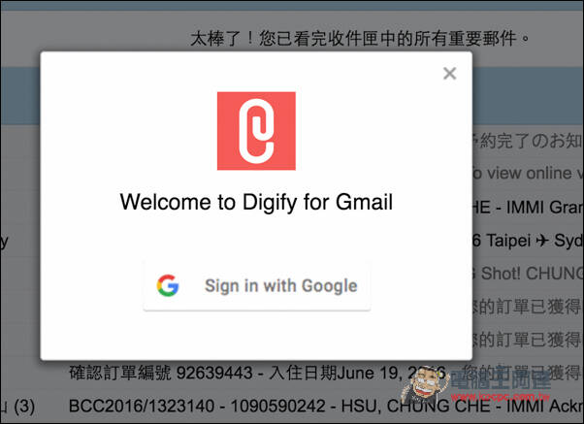Click the sender with (3) thread count
Viewport: 584px width, 424px height.
(x=17, y=407)
